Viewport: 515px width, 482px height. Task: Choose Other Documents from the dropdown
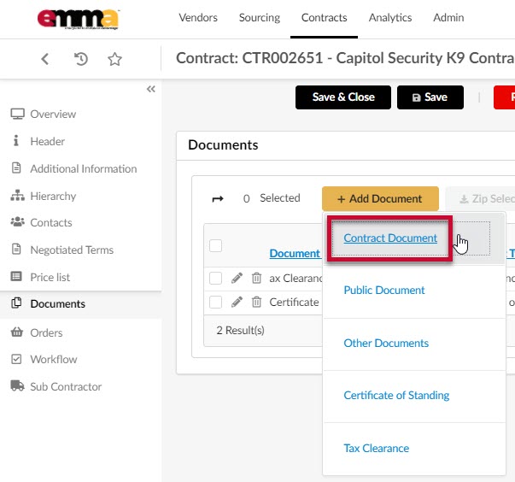click(386, 343)
